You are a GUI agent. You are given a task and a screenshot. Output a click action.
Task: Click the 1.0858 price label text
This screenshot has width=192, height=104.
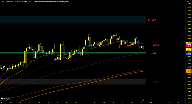pos(155,46)
